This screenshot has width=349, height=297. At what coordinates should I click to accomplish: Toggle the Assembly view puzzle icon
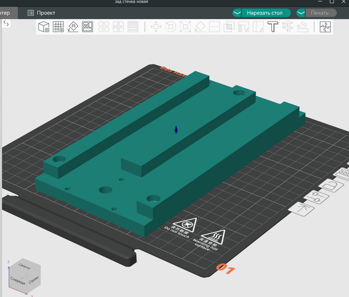point(325,27)
